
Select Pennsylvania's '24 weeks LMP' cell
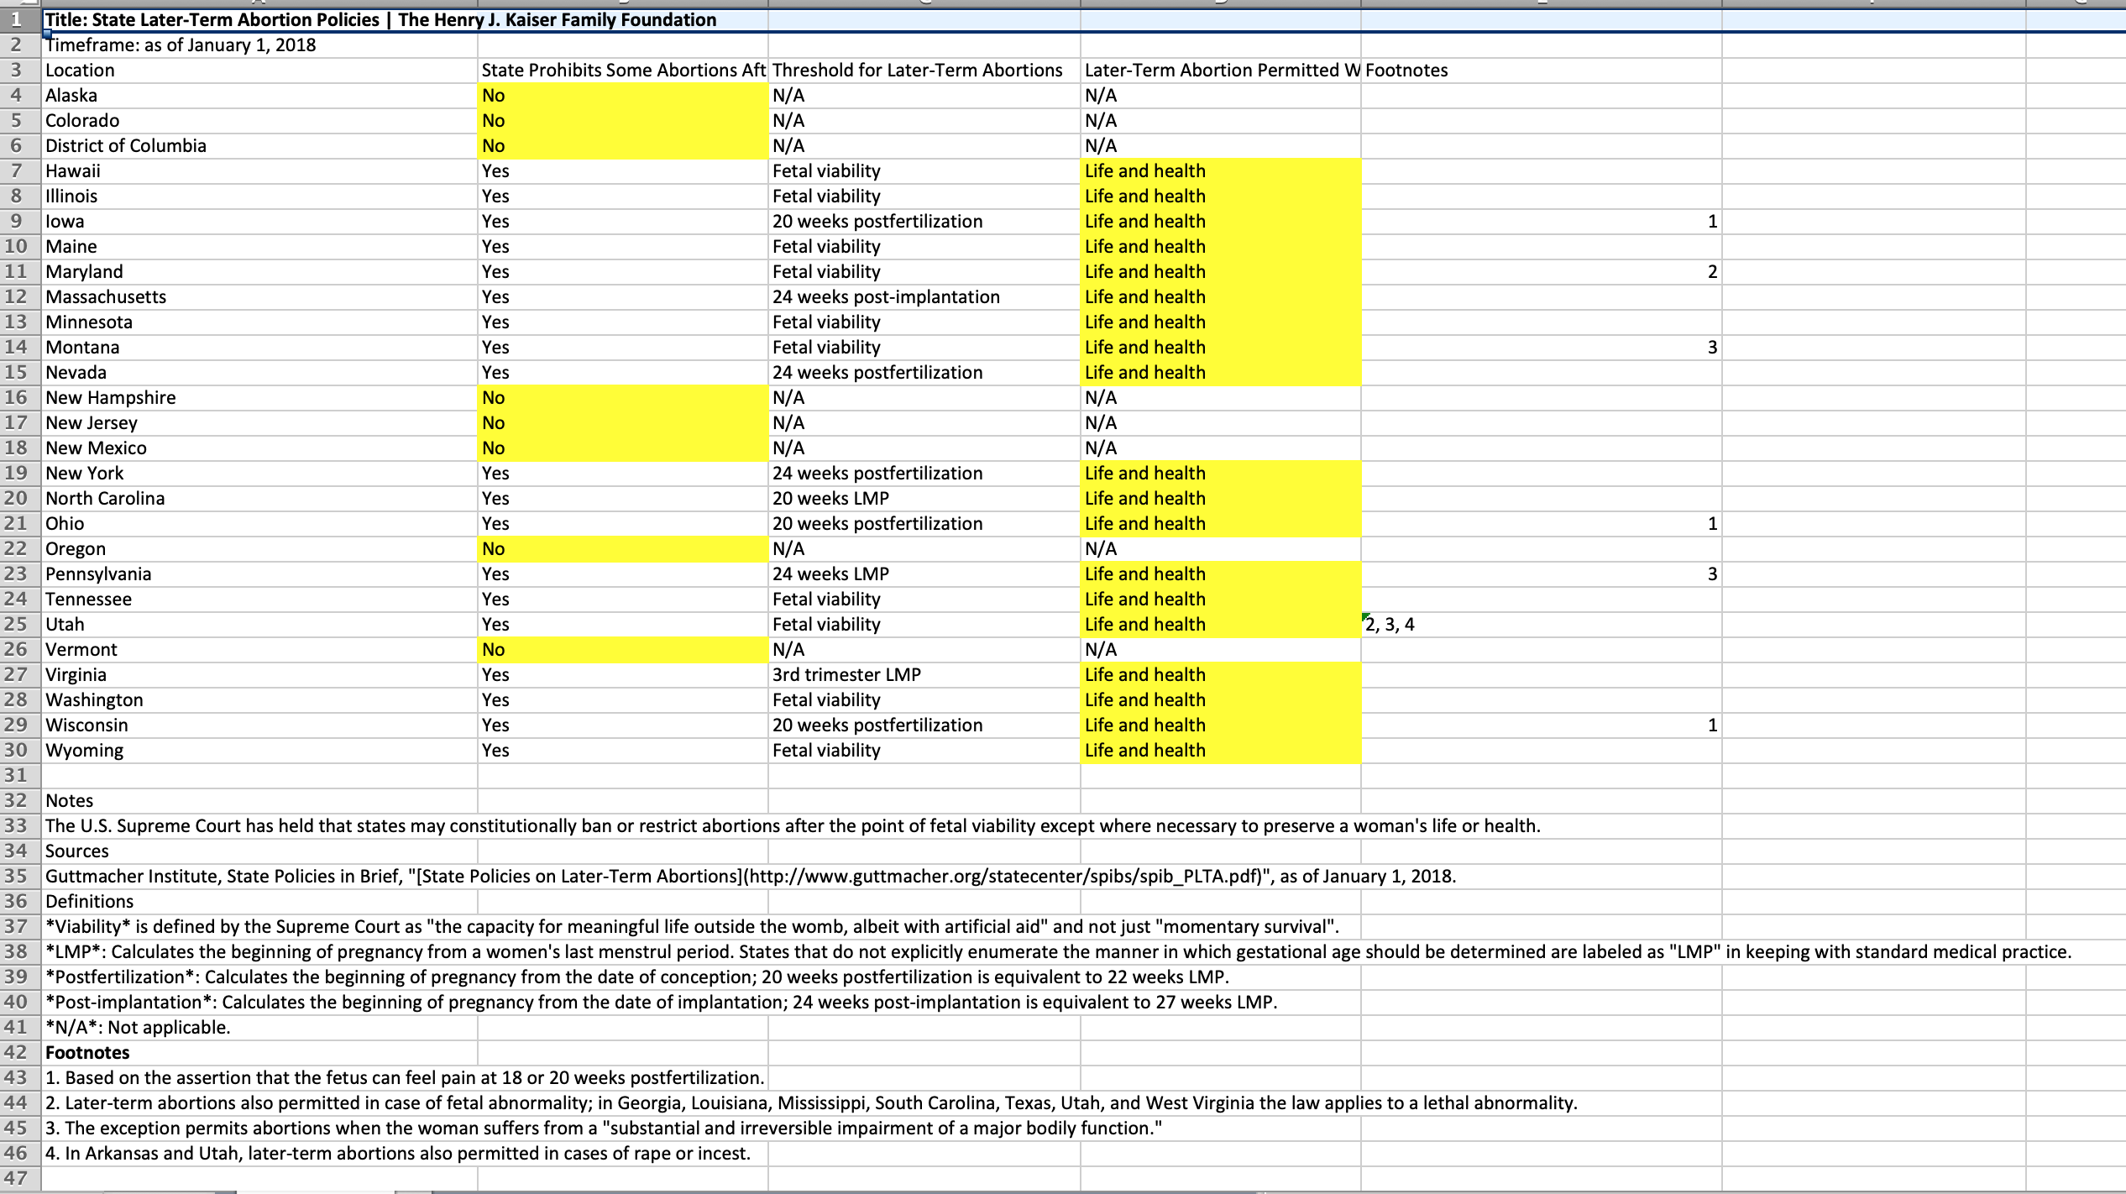pyautogui.click(x=924, y=574)
